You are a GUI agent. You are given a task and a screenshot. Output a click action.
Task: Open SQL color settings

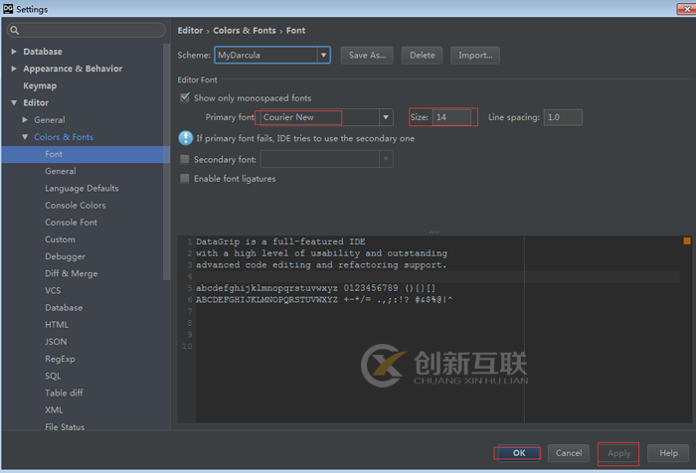point(53,376)
